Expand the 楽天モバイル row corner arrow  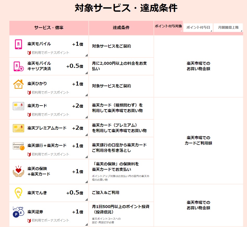pyautogui.click(x=86, y=55)
